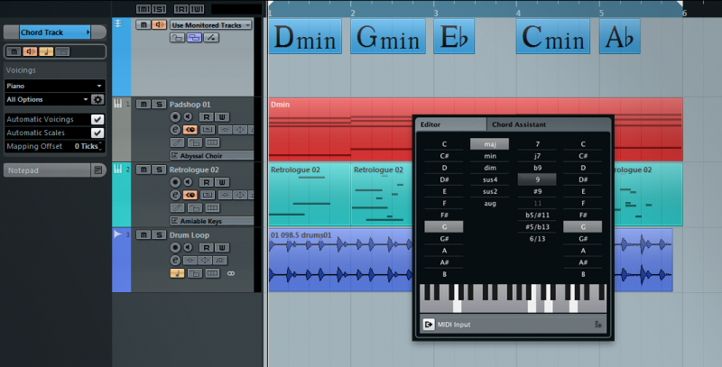Click write automation on Retrologue 02 track
This screenshot has height=367, width=722.
[x=222, y=182]
